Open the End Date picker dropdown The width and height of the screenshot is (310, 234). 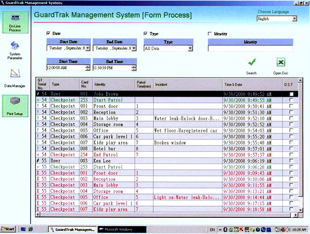(x=134, y=48)
